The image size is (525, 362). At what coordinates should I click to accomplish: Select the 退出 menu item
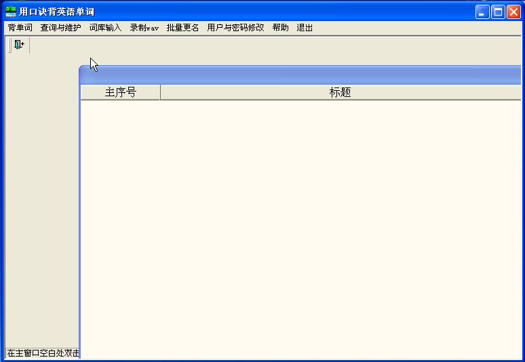(x=305, y=28)
